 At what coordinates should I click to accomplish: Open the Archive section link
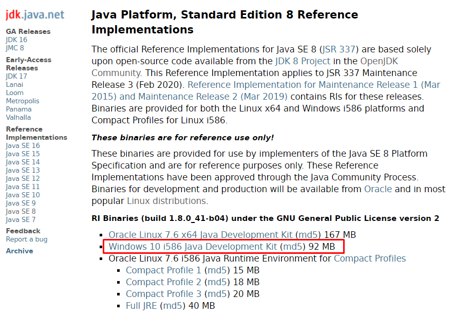pos(20,251)
